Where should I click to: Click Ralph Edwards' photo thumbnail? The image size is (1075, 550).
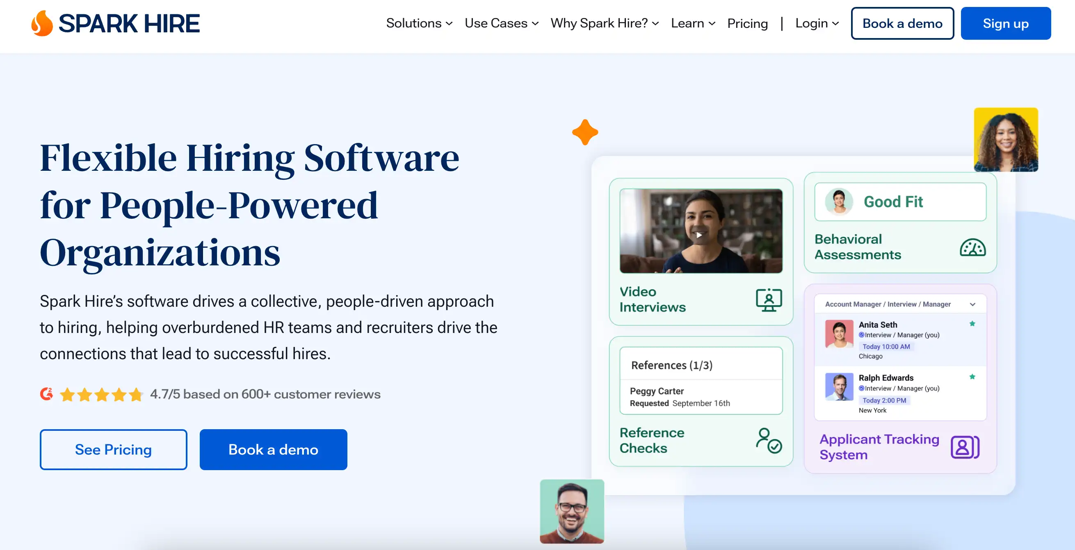click(x=839, y=387)
